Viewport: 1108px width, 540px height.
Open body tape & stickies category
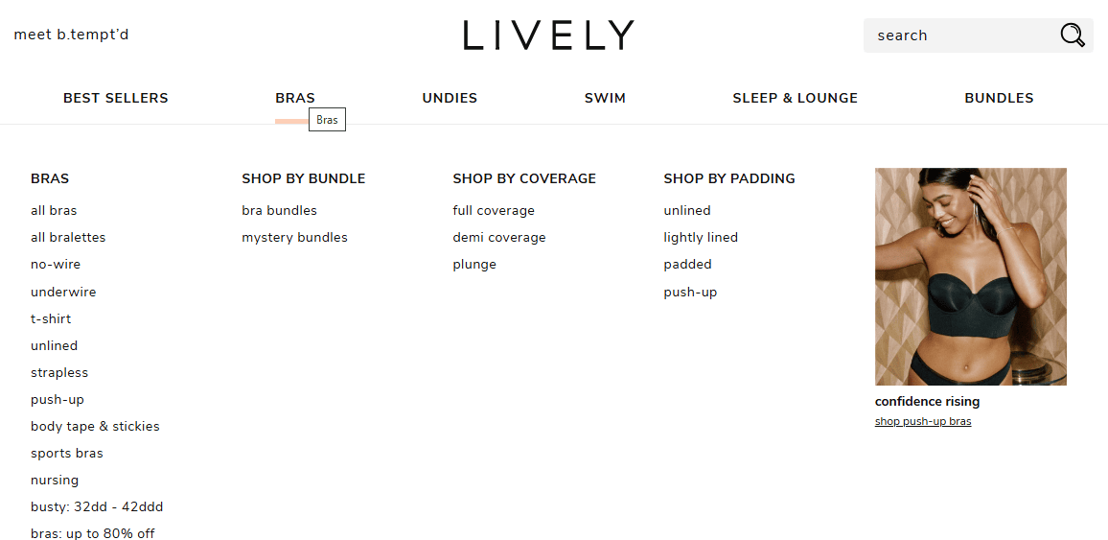(96, 426)
